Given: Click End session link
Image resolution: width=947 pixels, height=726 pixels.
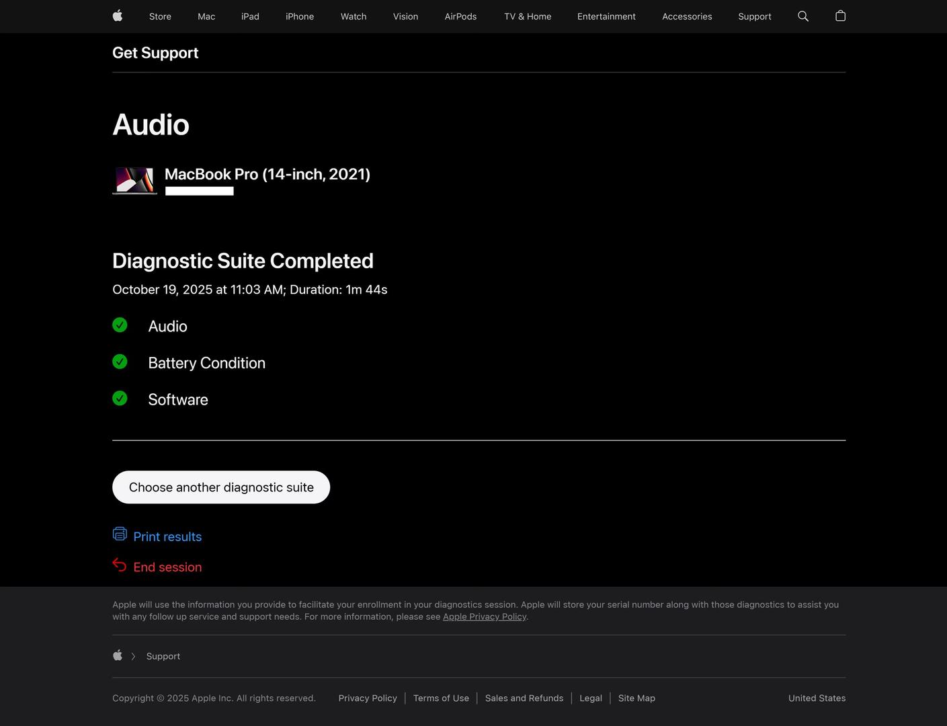Looking at the screenshot, I should (x=167, y=567).
